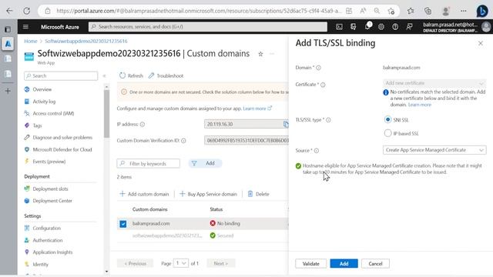
Task: Open the browser Favorites list icon
Action: click(x=411, y=11)
